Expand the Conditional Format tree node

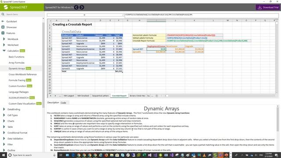[x=4, y=133]
